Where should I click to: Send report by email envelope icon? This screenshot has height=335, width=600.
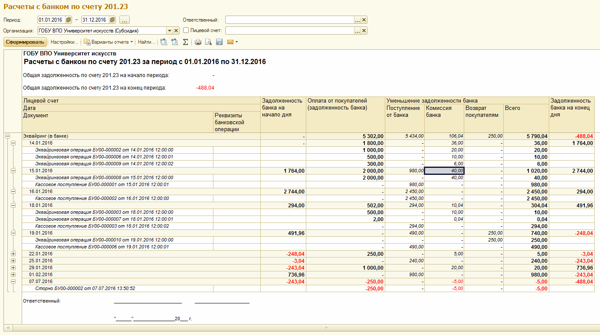(230, 42)
